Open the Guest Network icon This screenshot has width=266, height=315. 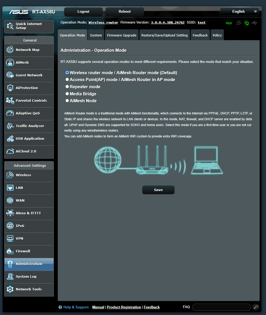pos(10,75)
